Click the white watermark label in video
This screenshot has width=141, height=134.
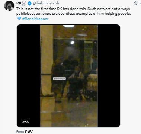point(60,78)
